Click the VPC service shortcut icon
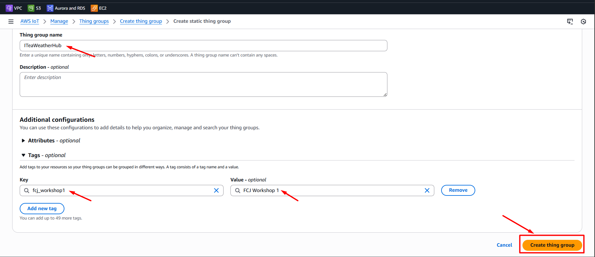This screenshot has width=595, height=257. tap(9, 8)
